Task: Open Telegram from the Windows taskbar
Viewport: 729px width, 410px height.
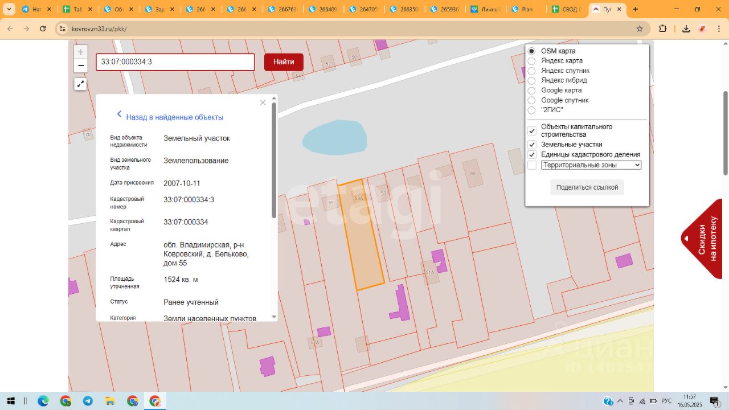Action: 88,401
